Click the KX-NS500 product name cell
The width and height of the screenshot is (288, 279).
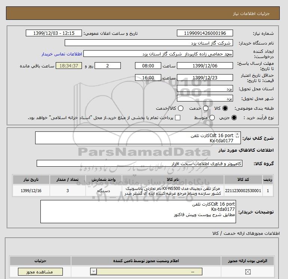tap(173, 191)
